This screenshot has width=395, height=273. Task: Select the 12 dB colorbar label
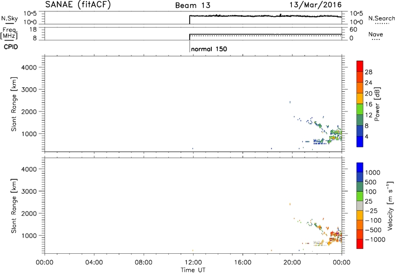click(x=368, y=115)
